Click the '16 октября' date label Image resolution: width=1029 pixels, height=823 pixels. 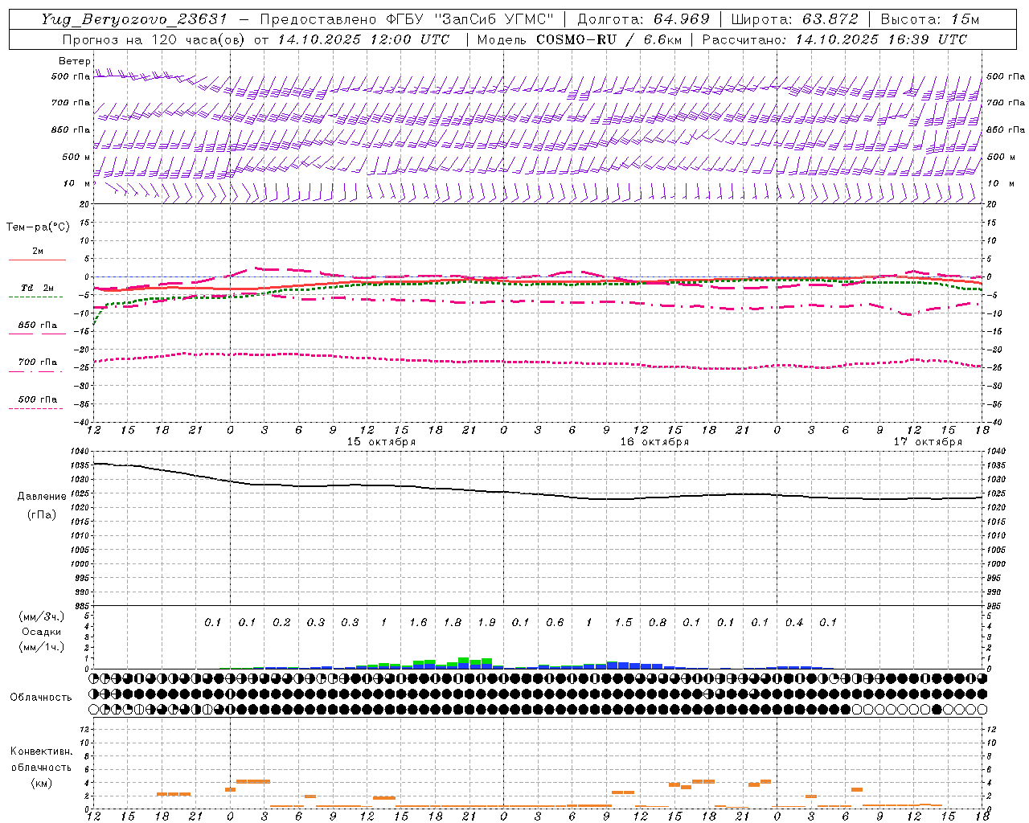pyautogui.click(x=654, y=442)
